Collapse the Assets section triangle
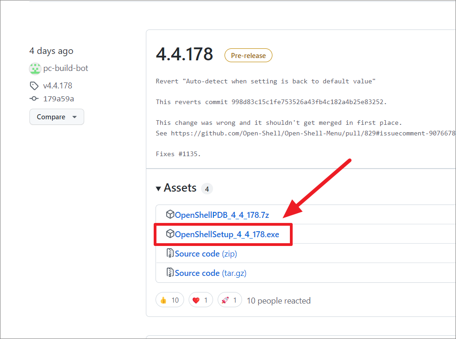The height and width of the screenshot is (339, 456). [158, 189]
